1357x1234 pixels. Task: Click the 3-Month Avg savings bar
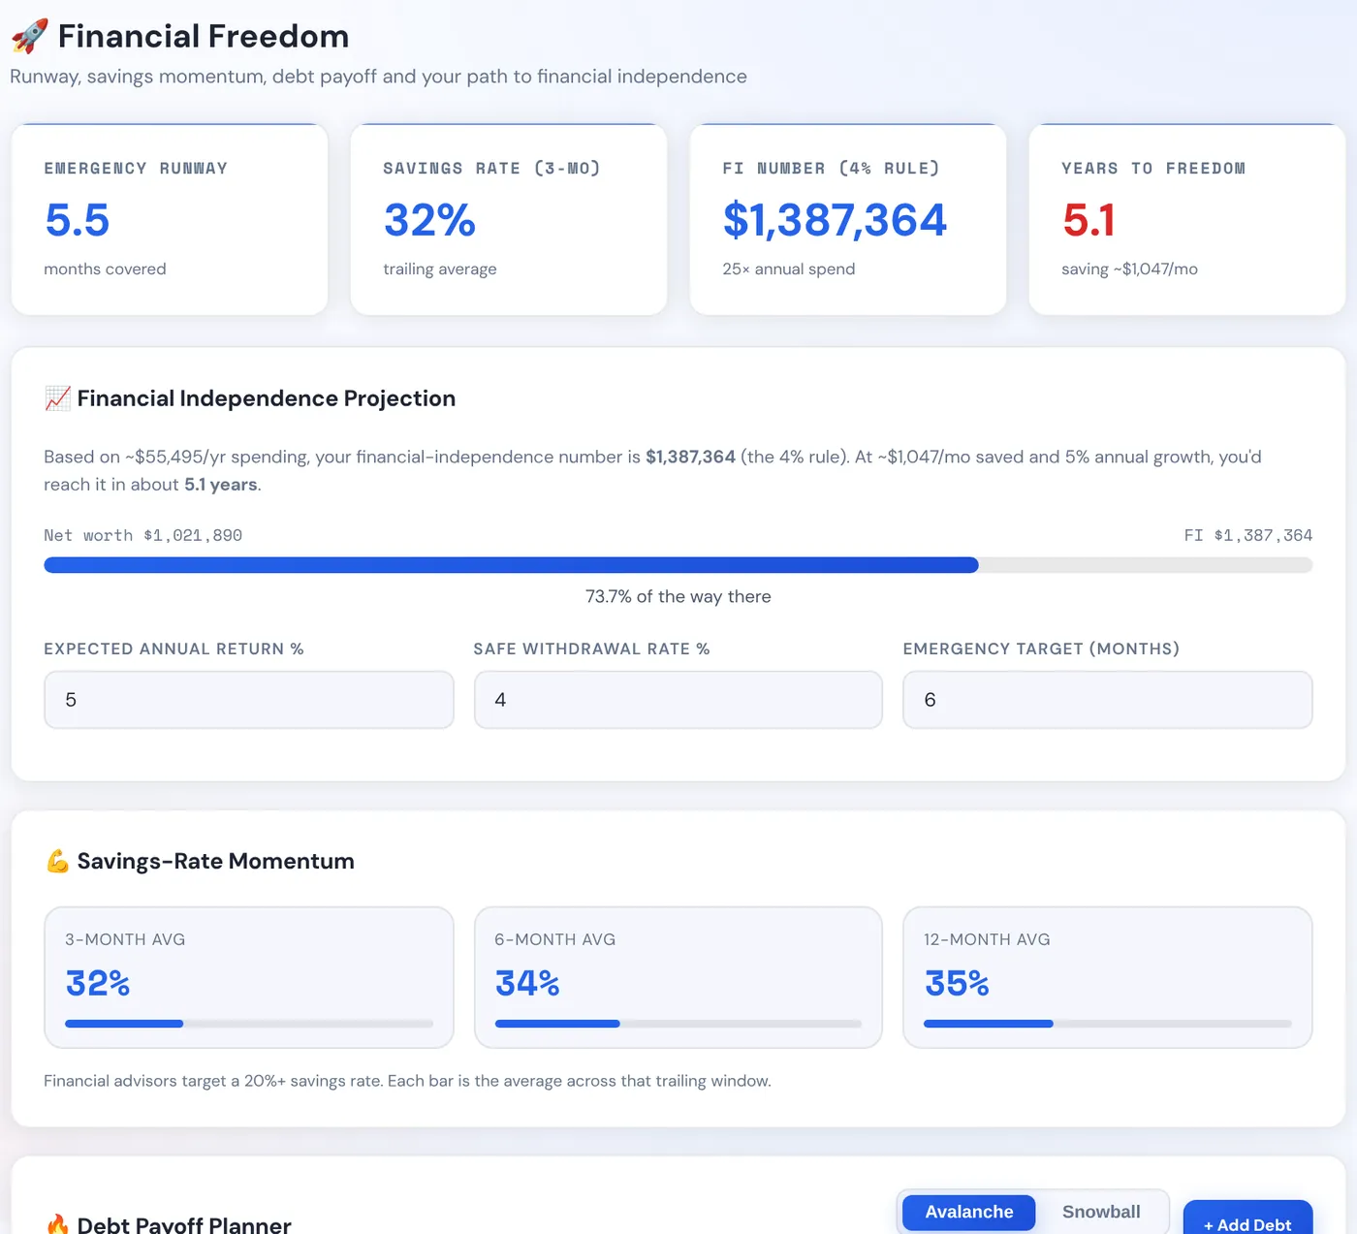point(249,1024)
